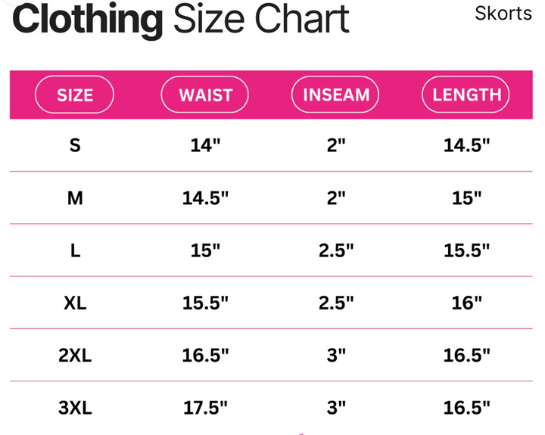Select the M size row label
Viewport: 545px width, 435px height.
(x=75, y=198)
